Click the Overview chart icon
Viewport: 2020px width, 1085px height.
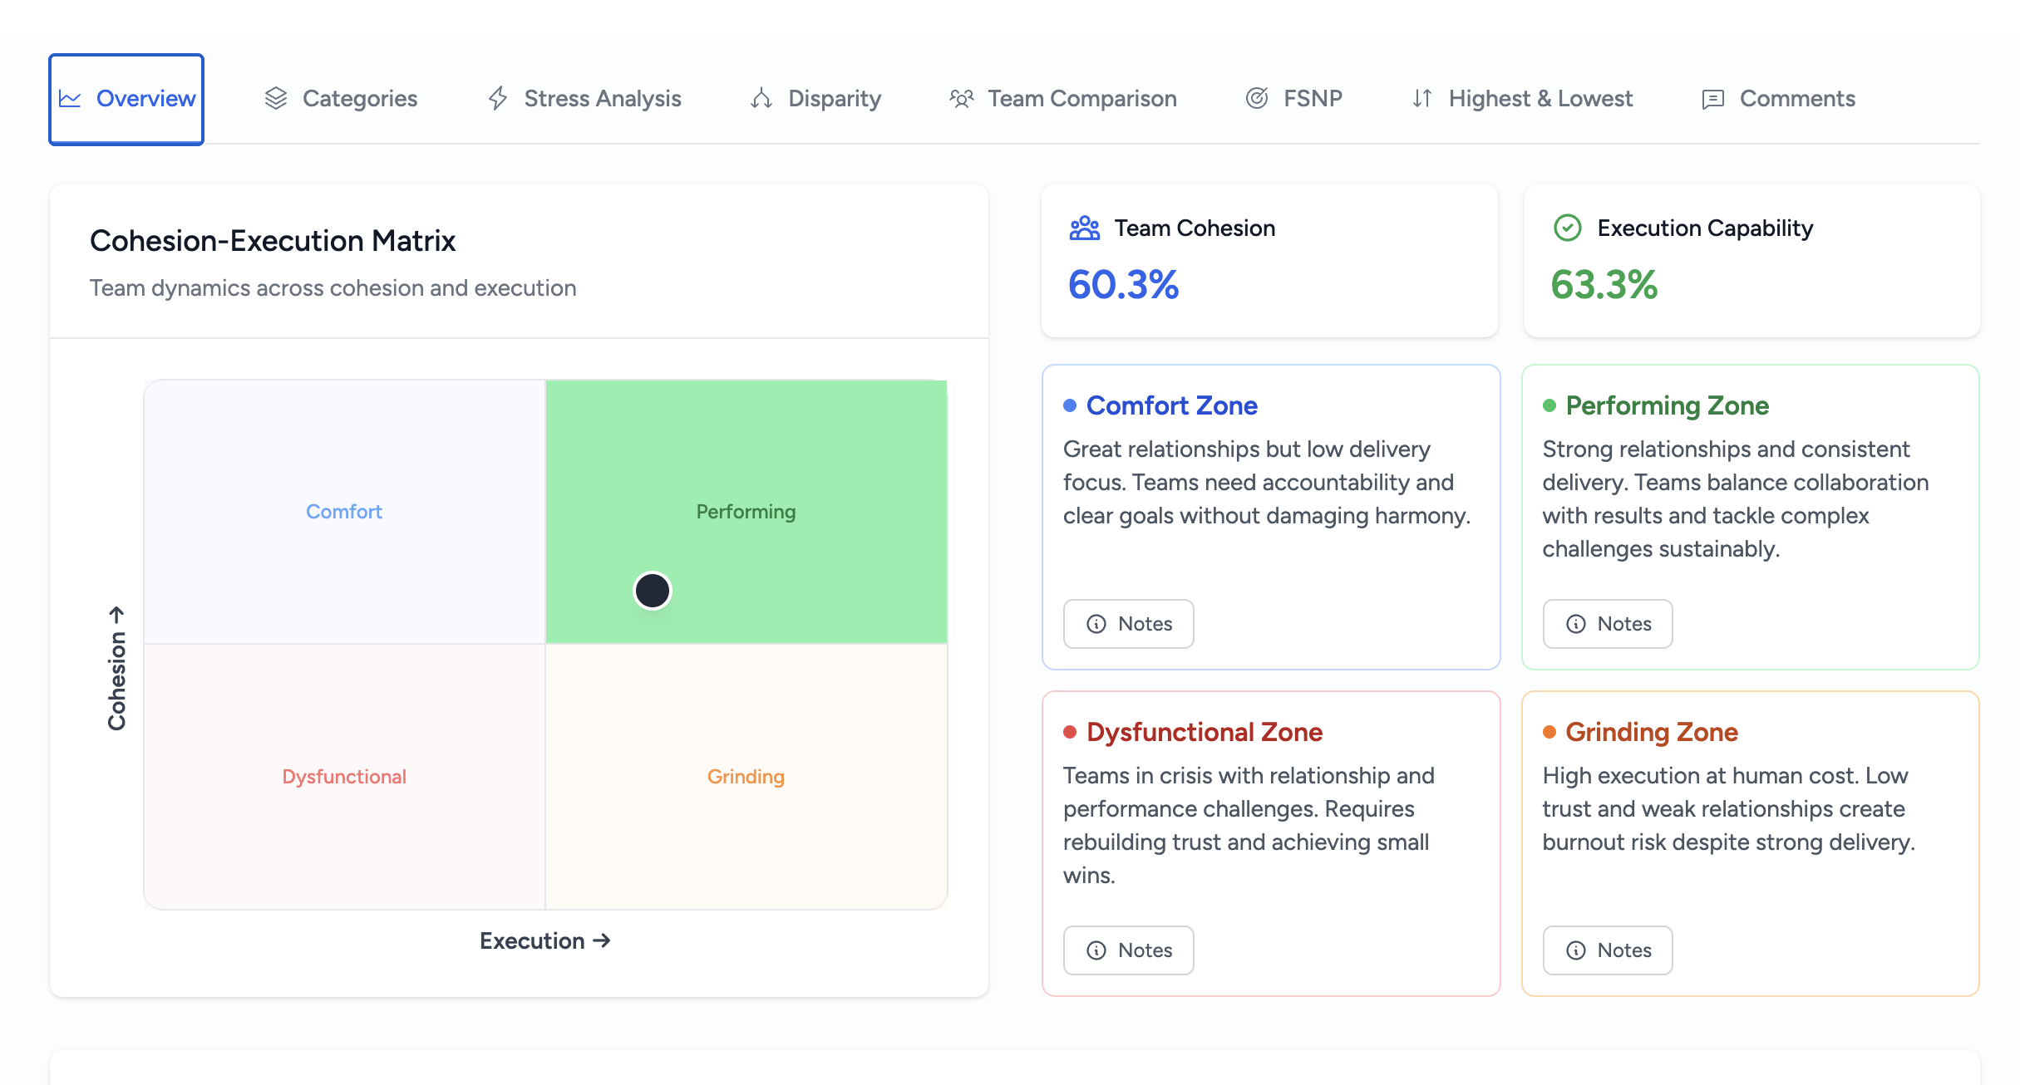[x=70, y=99]
